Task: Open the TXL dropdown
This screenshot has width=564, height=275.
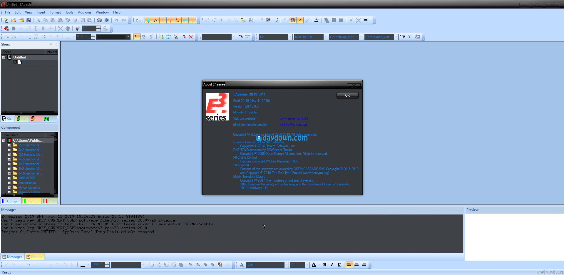Action: (290, 37)
